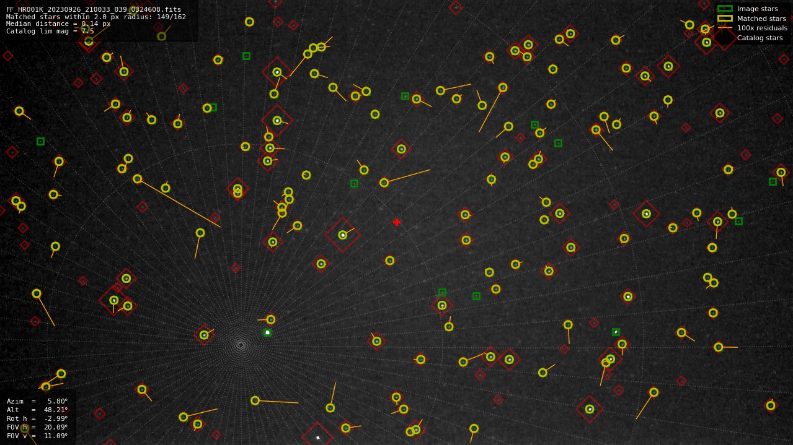
Task: Click the yellow Matched stars legend swatch
Action: pyautogui.click(x=725, y=19)
